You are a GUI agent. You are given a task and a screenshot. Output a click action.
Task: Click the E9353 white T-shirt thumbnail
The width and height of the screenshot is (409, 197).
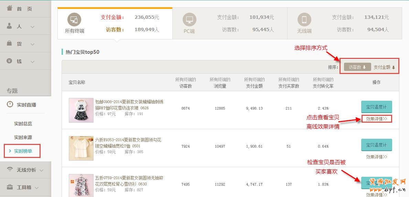click(81, 148)
